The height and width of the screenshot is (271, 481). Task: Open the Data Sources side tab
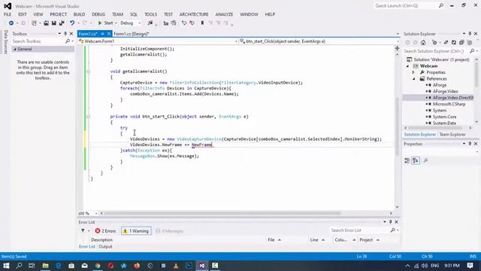click(5, 42)
